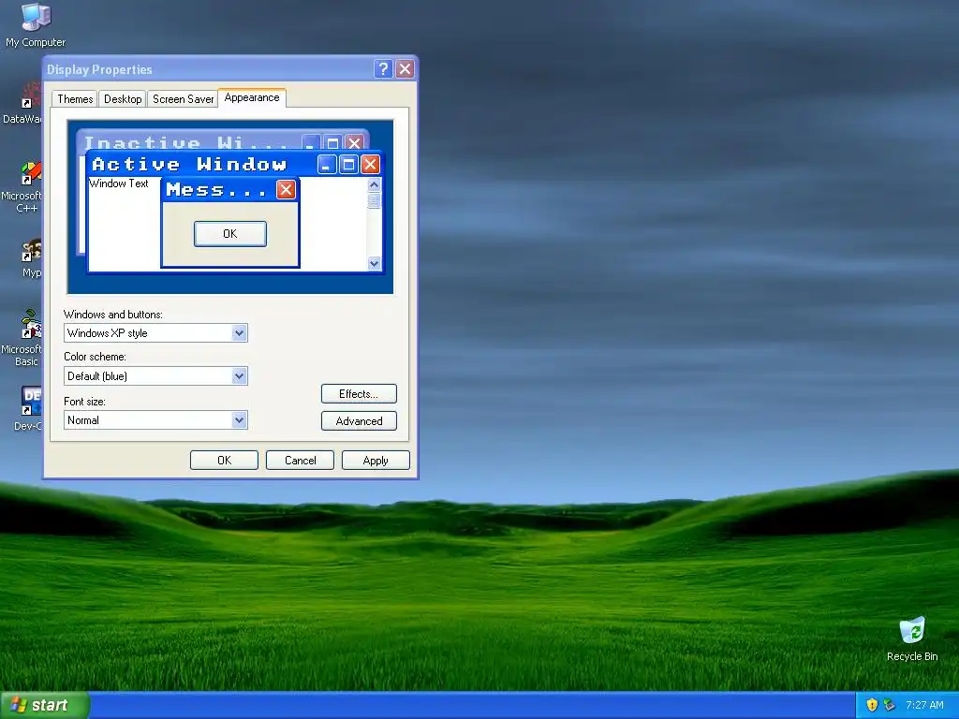Open the Myp desktop shortcut
The width and height of the screenshot is (959, 719).
coord(31,258)
